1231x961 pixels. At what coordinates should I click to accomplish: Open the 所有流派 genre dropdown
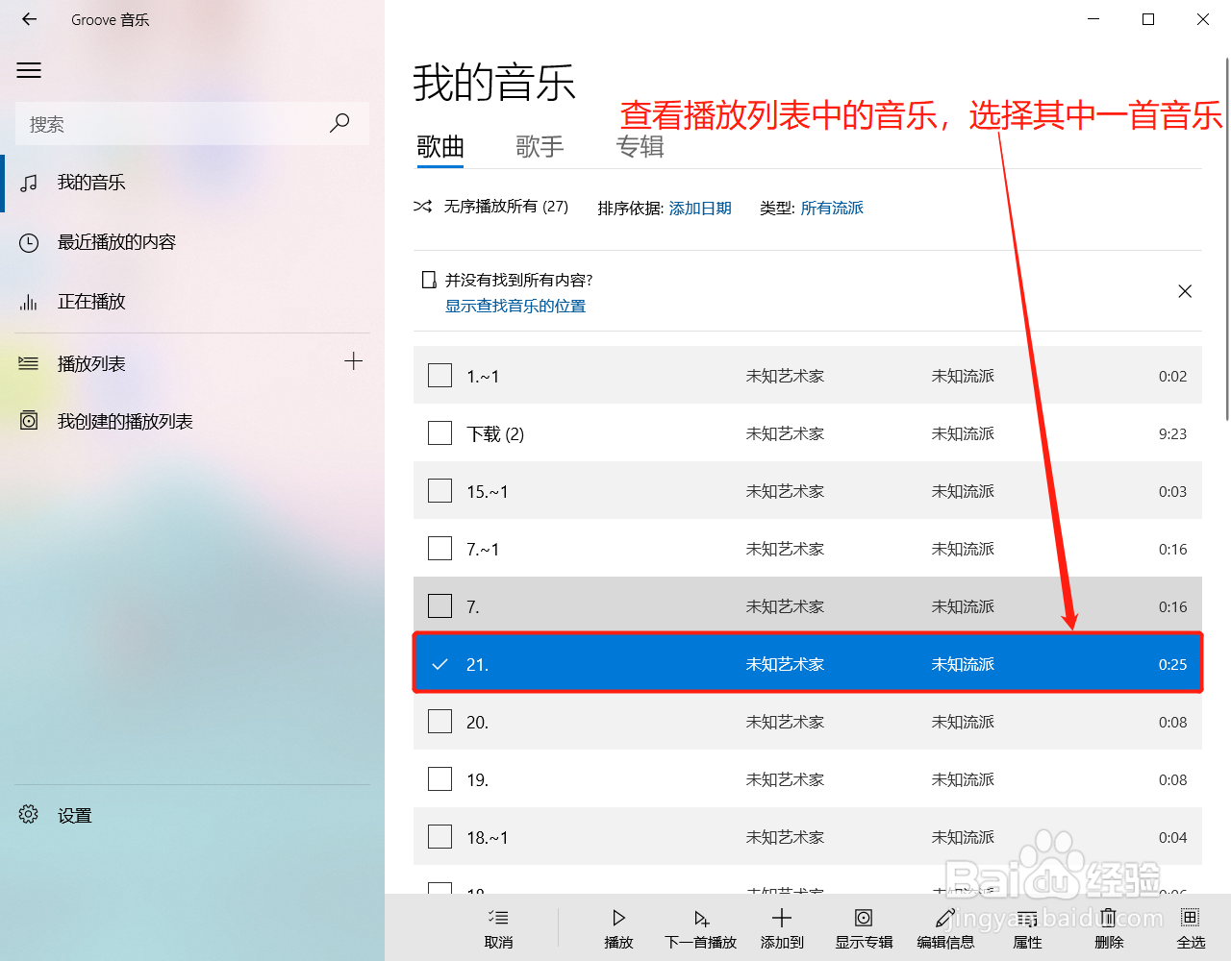tap(831, 208)
